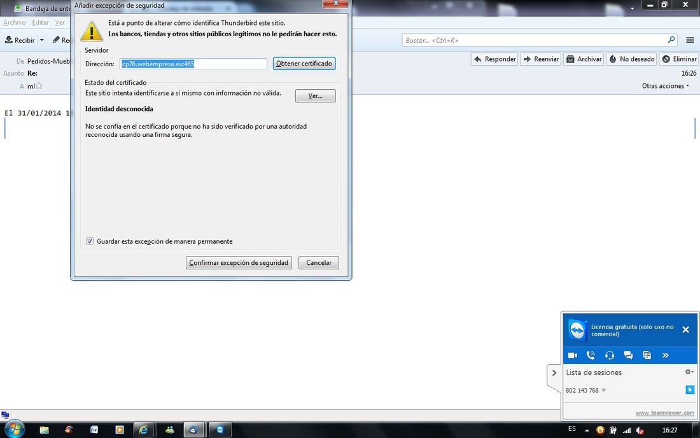
Task: Click the Messenger people icon in taskbar
Action: [x=170, y=430]
